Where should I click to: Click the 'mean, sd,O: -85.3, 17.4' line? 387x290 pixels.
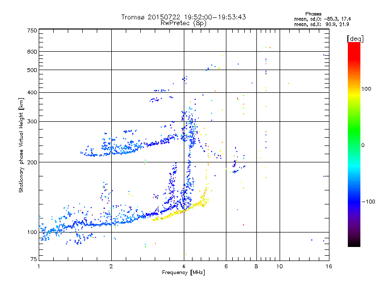click(x=322, y=19)
